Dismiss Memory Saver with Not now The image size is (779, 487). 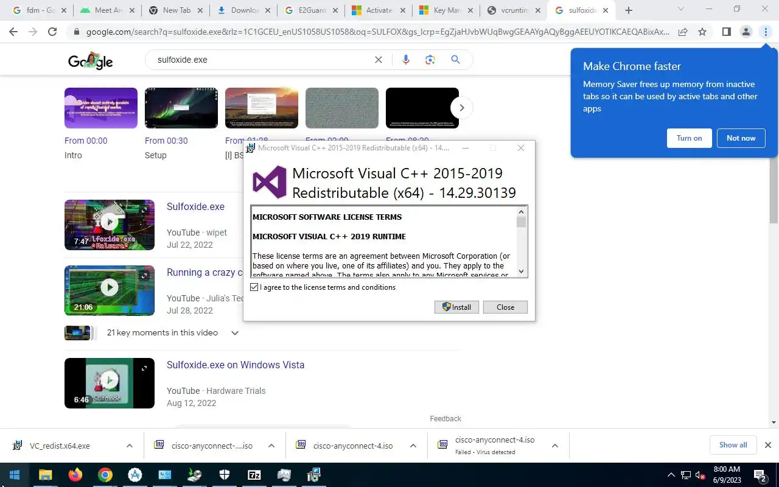pos(741,138)
